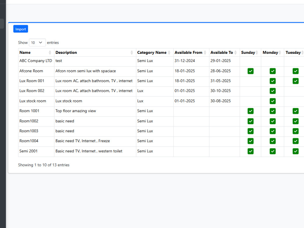Toggle Monday checkbox for Lux Room 002
This screenshot has height=228, width=304.
pos(273,91)
